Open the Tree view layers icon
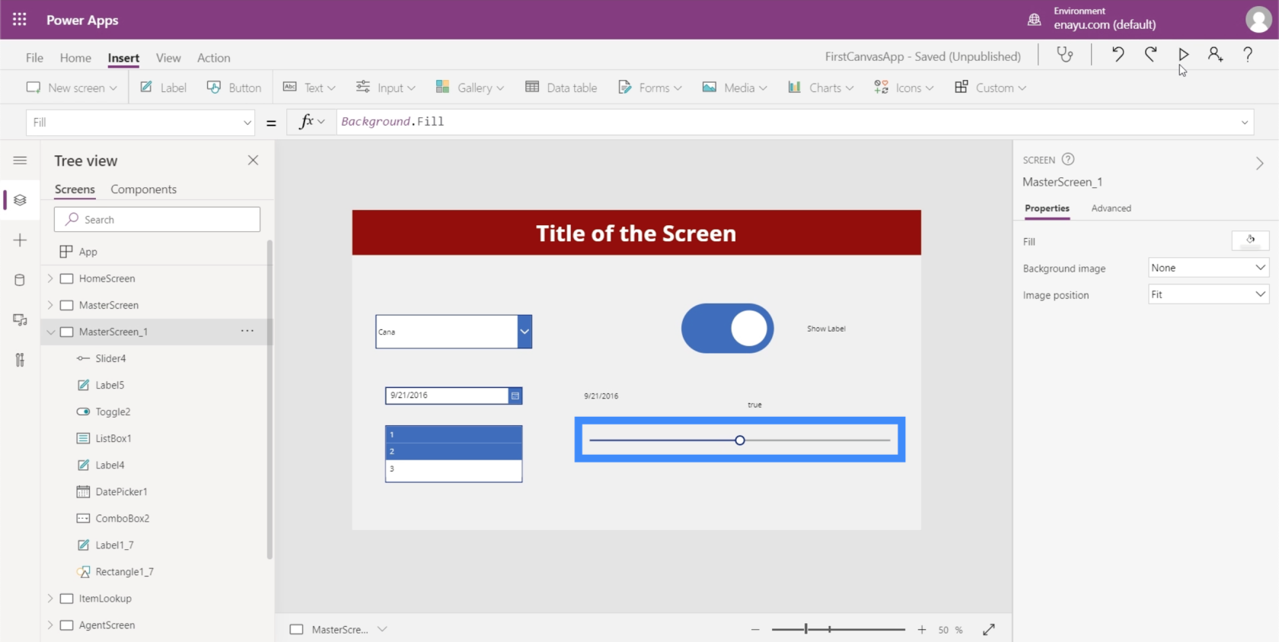Screen dimensions: 1279x642 20,200
